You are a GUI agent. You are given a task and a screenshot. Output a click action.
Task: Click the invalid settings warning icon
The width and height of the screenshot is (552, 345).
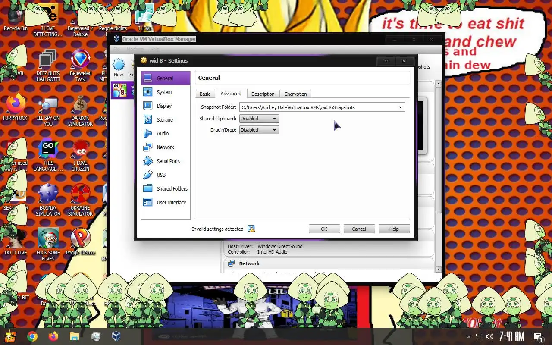coord(251,229)
